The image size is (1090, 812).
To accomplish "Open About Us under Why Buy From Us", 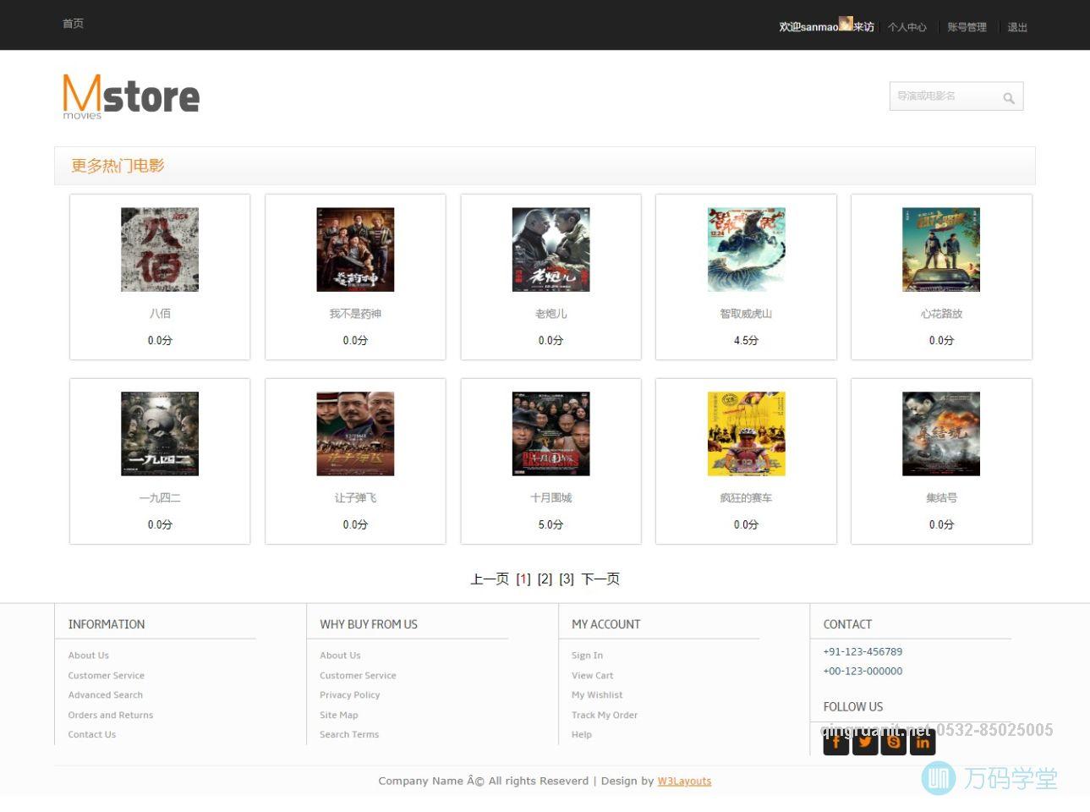I will pos(340,656).
